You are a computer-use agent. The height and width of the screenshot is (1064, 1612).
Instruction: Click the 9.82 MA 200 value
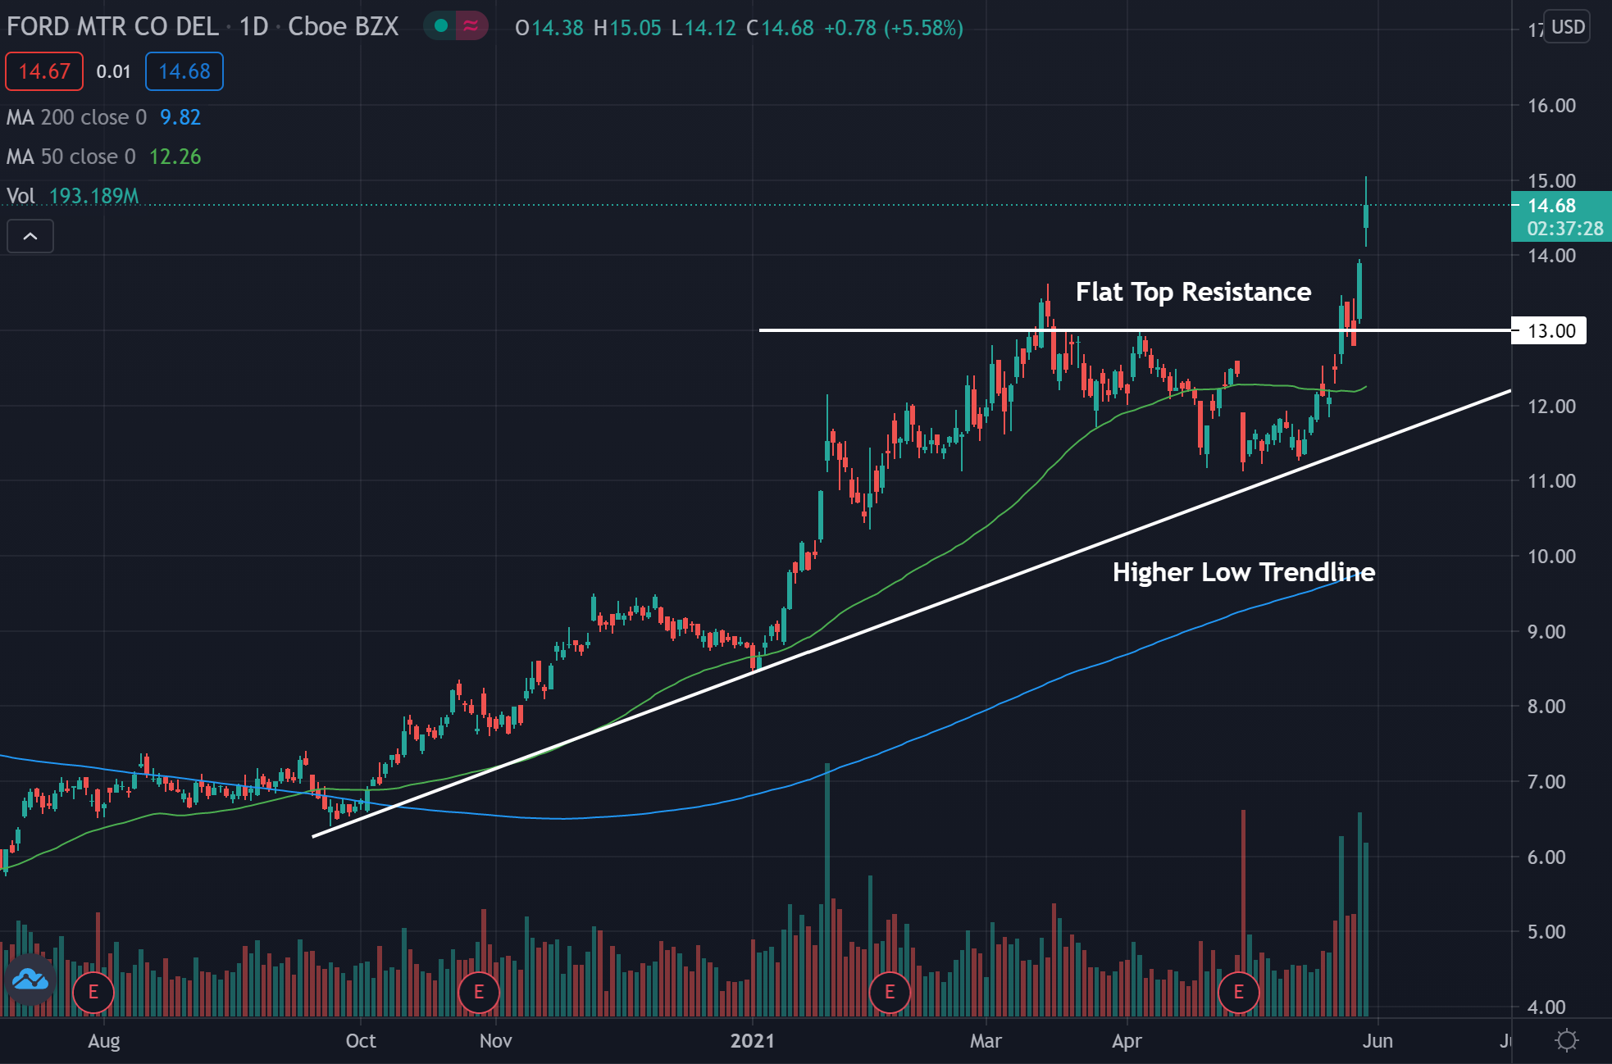click(x=180, y=117)
